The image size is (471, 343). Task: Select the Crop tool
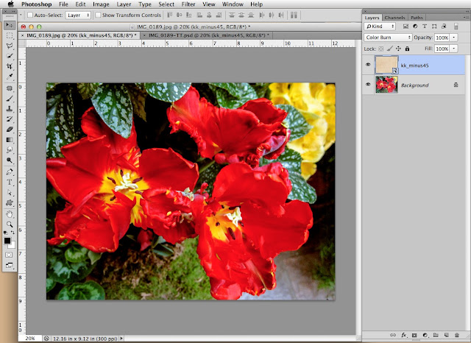coord(10,66)
